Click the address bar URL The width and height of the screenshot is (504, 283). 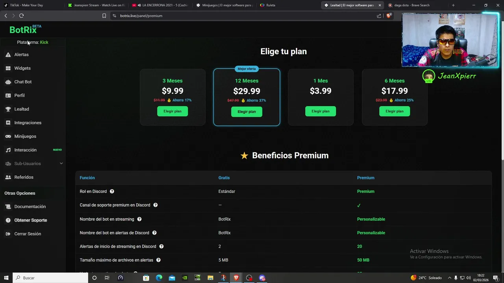pos(141,16)
